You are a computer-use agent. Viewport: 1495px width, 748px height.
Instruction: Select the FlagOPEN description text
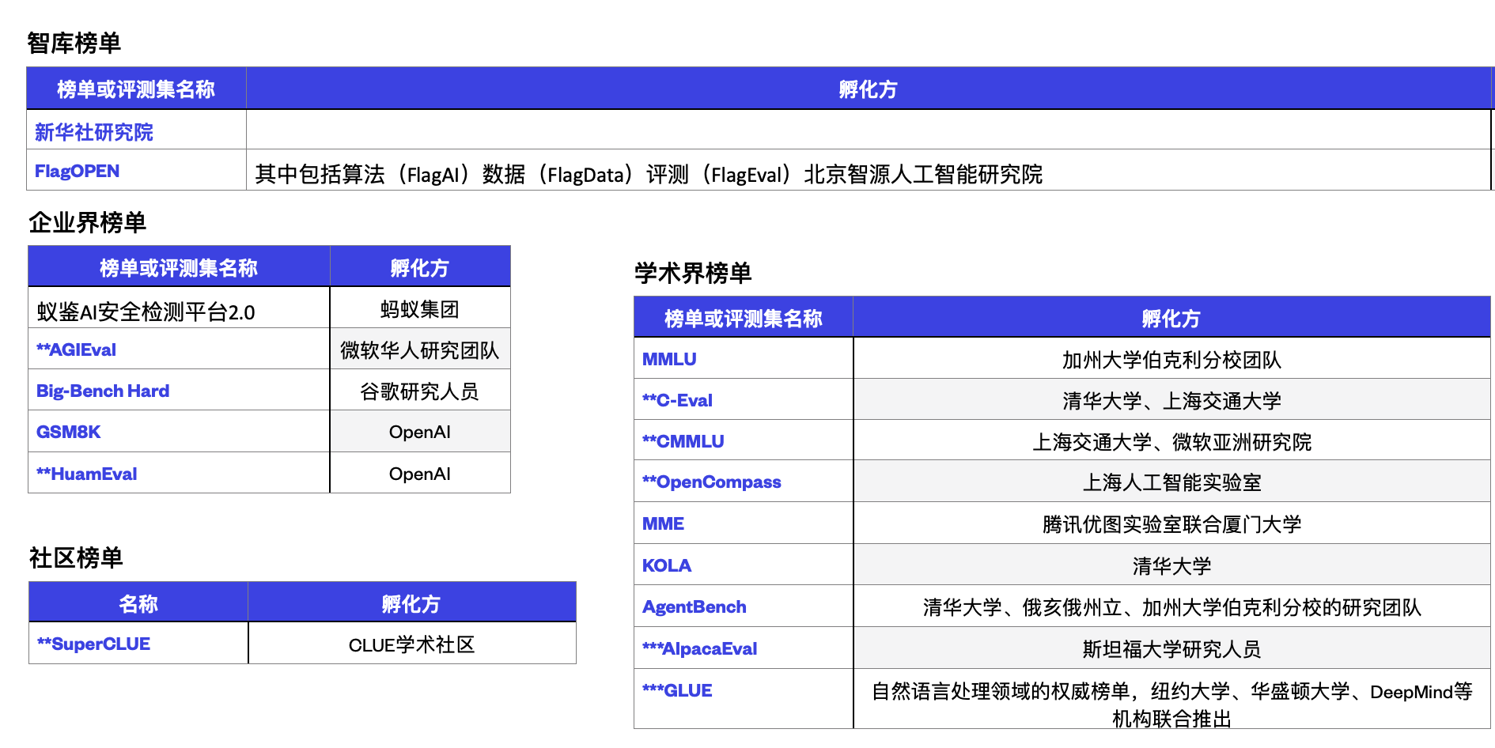pos(649,174)
